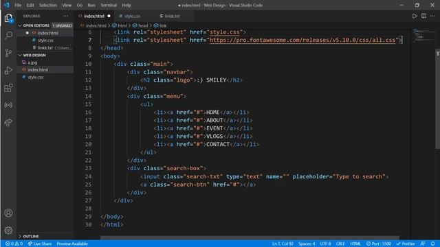This screenshot has width=440, height=247.
Task: Select index.html in Open Editors list
Action: [x=47, y=33]
